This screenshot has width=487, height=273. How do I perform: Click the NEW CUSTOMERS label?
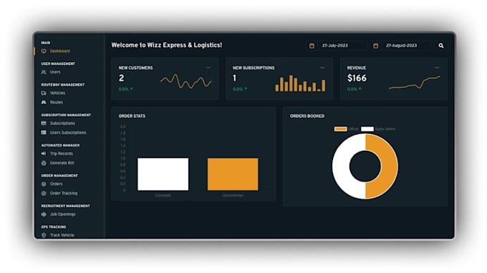pos(136,68)
